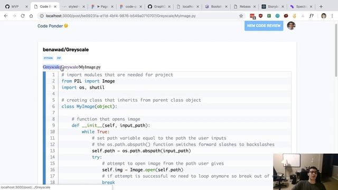Click line number 13 in the gutter
The width and height of the screenshot is (338, 190).
click(x=52, y=151)
